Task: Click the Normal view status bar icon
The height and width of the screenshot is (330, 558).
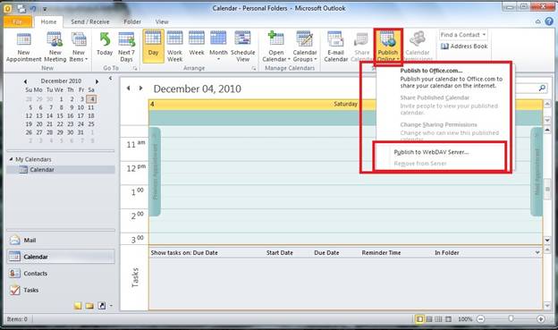Action: click(419, 319)
